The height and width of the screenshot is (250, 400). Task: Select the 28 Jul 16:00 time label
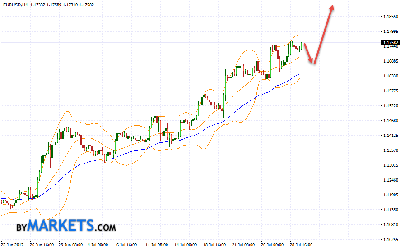(x=301, y=245)
